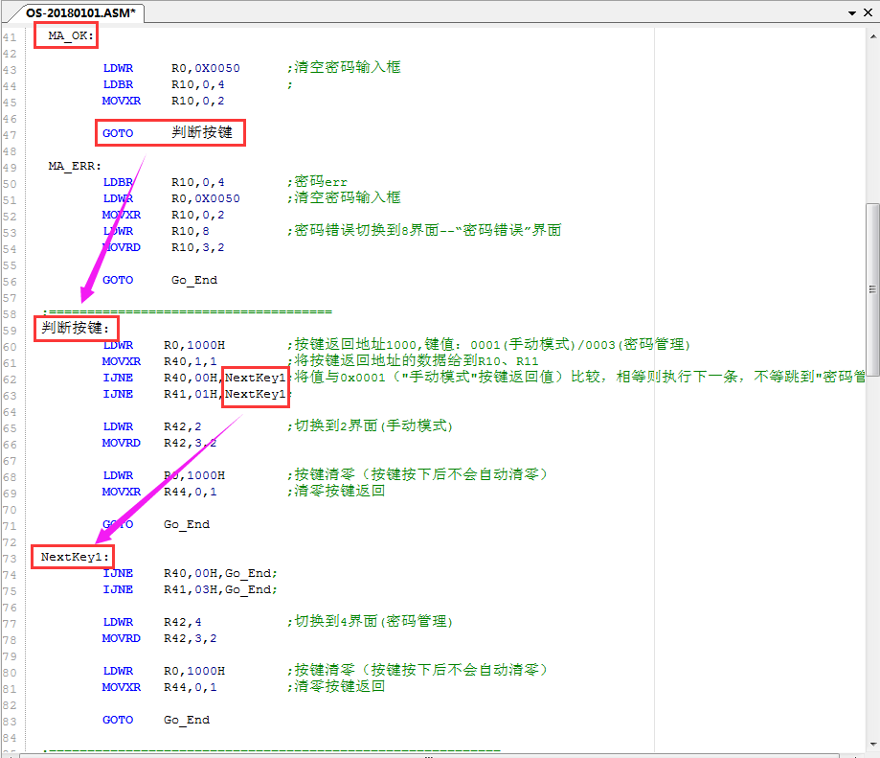Click the comment 按键返回地址1000,键值
The image size is (880, 758).
pyautogui.click(x=488, y=344)
